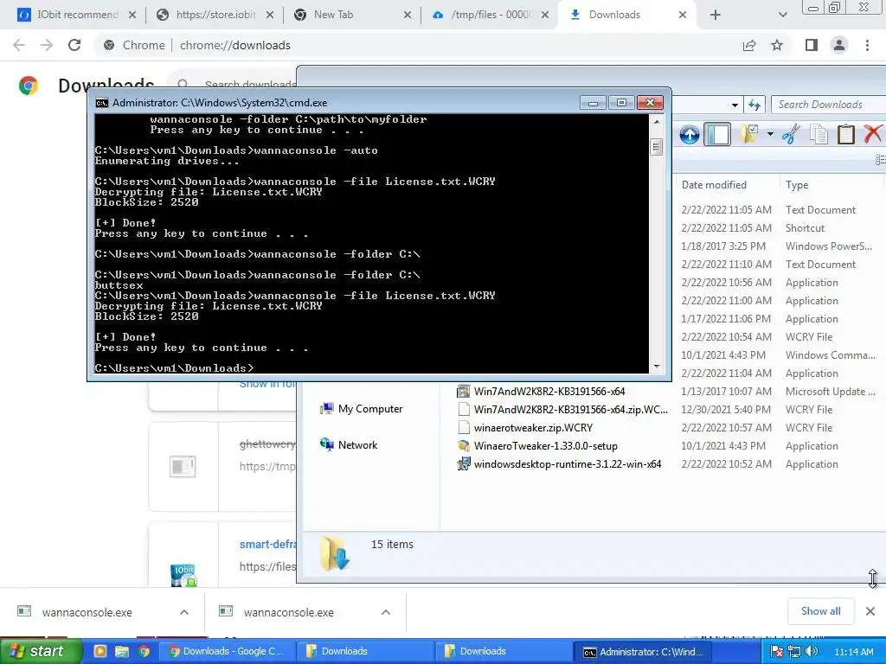
Task: Select Network in the navigation pane
Action: coord(349,445)
